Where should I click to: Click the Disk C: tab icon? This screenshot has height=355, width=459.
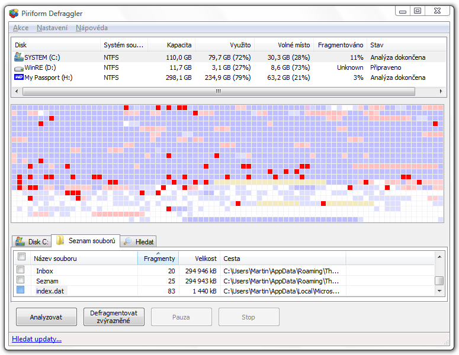20,241
